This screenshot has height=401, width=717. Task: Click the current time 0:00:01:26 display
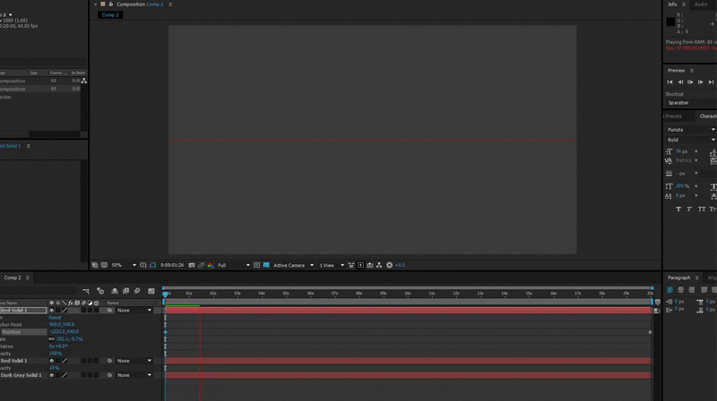click(x=172, y=265)
